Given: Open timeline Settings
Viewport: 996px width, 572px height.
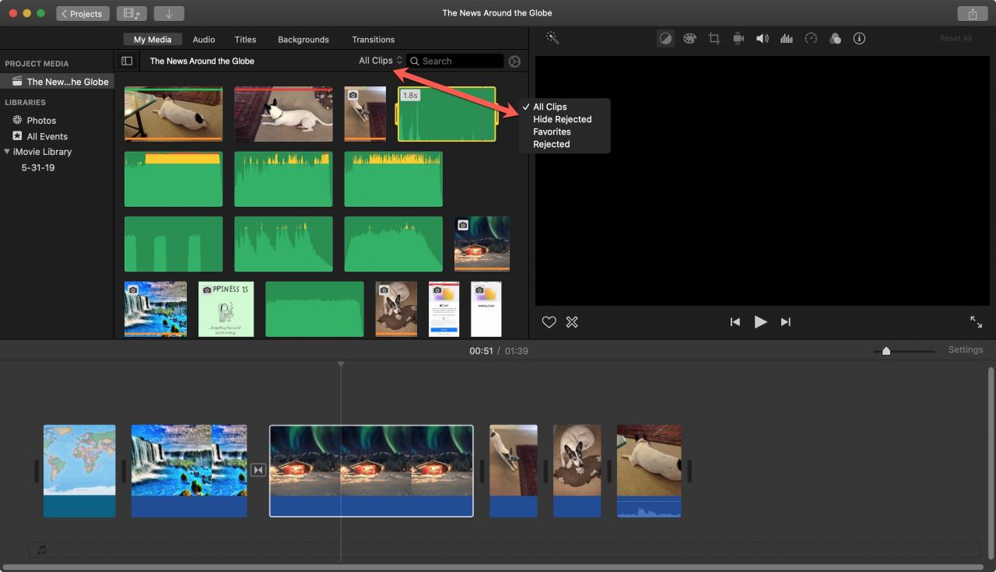Looking at the screenshot, I should click(965, 349).
